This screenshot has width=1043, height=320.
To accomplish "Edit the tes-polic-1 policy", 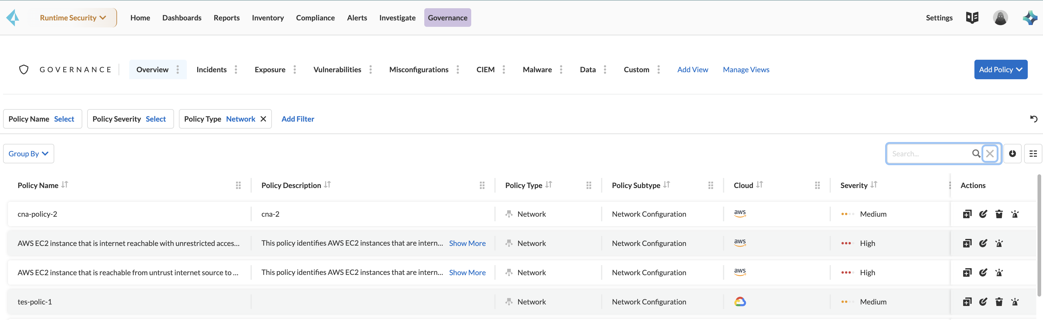I will tap(983, 302).
